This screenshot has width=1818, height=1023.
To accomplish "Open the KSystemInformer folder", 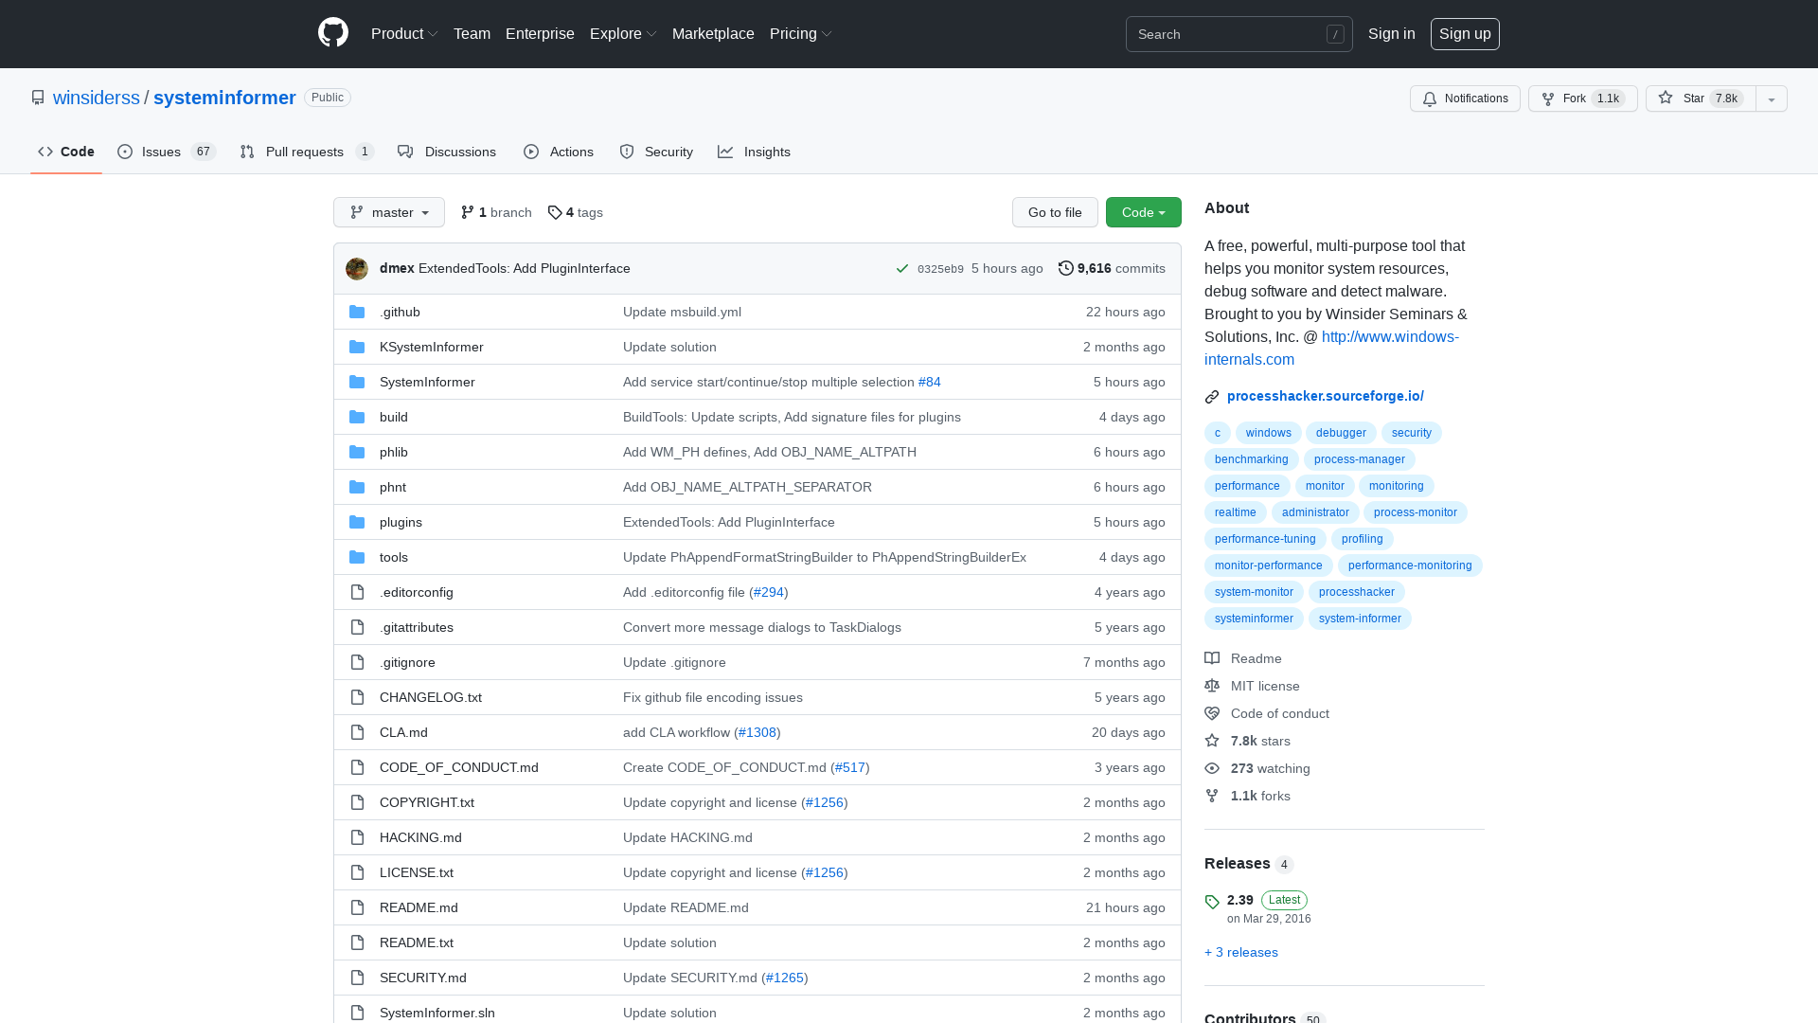I will (431, 347).
